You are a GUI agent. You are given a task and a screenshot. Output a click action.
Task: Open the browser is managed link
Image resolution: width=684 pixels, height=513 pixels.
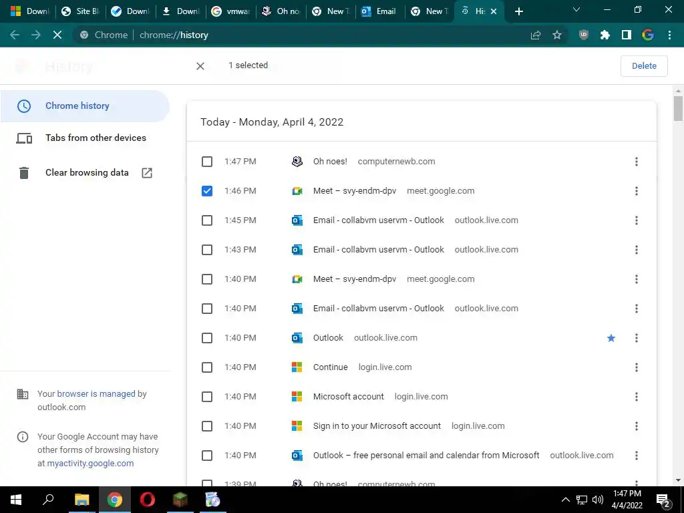(x=96, y=394)
